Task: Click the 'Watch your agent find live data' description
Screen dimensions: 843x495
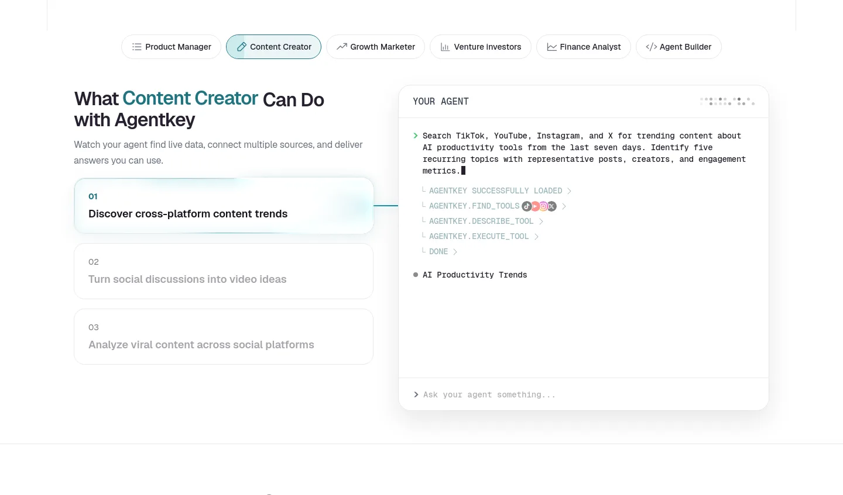Action: (218, 153)
